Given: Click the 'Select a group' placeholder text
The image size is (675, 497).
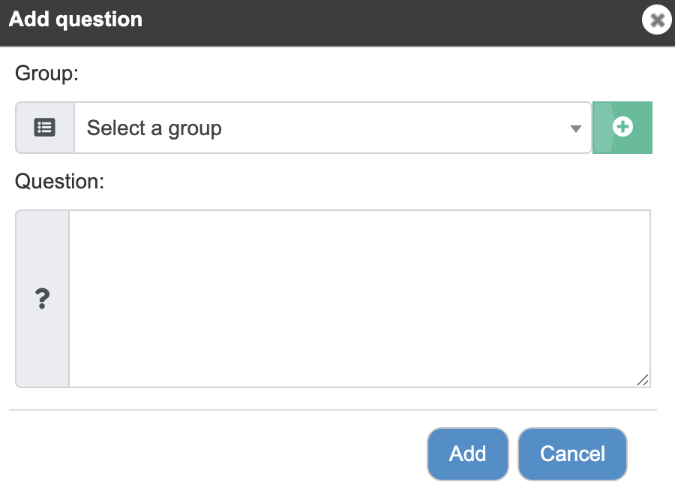Looking at the screenshot, I should (154, 128).
